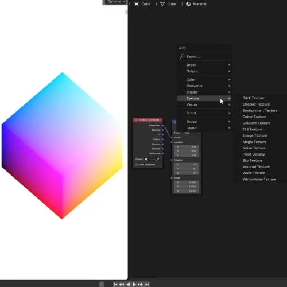Open the Options dropdown in the viewport header
This screenshot has width=287, height=287.
[x=115, y=2]
